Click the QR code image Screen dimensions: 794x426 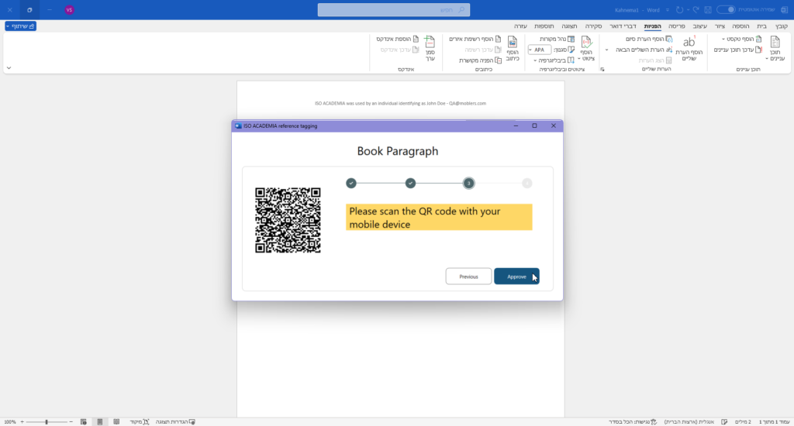point(288,220)
